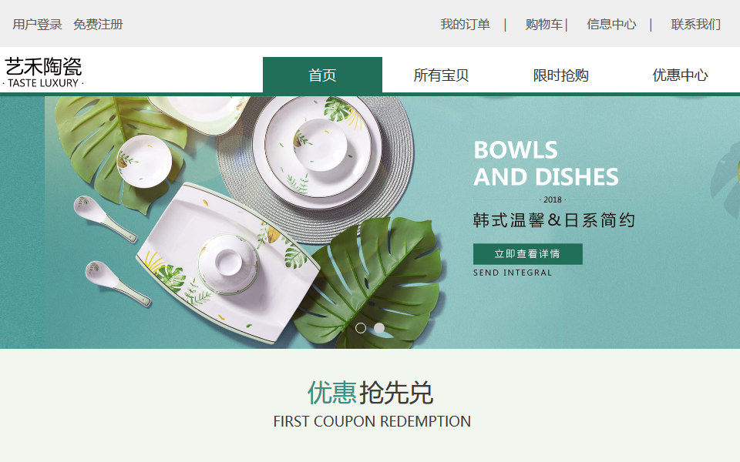Viewport: 740px width, 462px height.
Task: Click the SEND INTEGRAL caption text
Action: pos(513,273)
